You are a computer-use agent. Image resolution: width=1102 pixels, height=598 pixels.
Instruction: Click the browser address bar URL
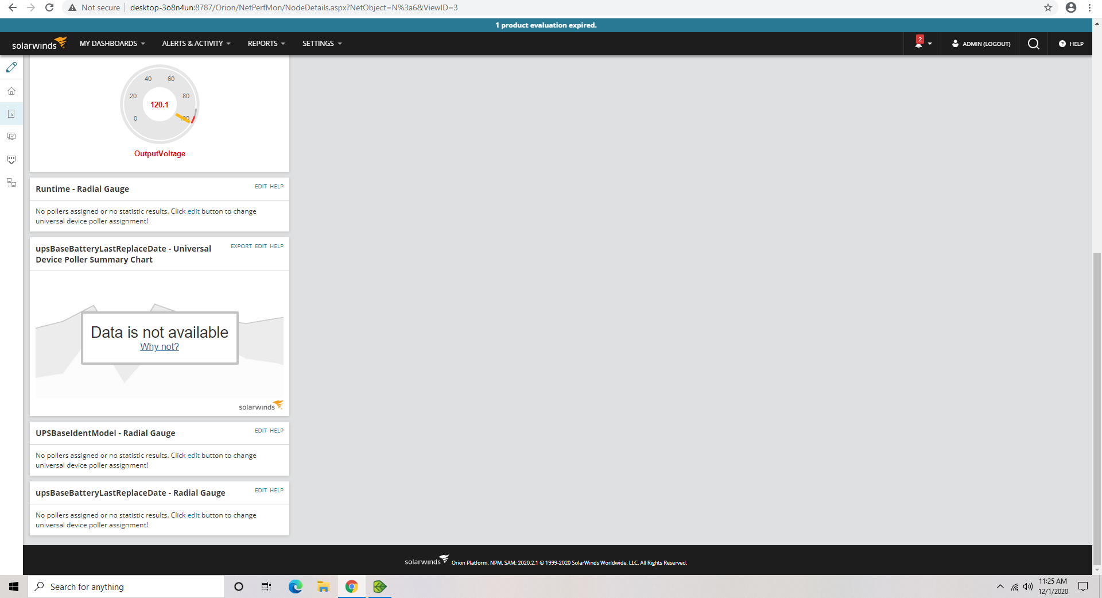(x=294, y=7)
